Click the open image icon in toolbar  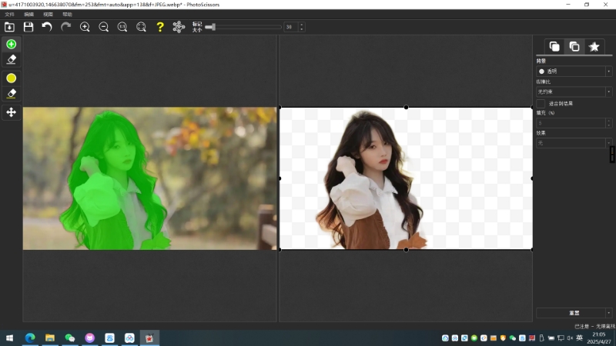(9, 27)
